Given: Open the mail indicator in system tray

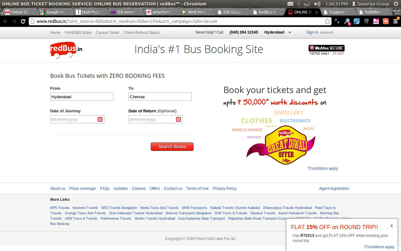Looking at the screenshot, I should tap(290, 4).
